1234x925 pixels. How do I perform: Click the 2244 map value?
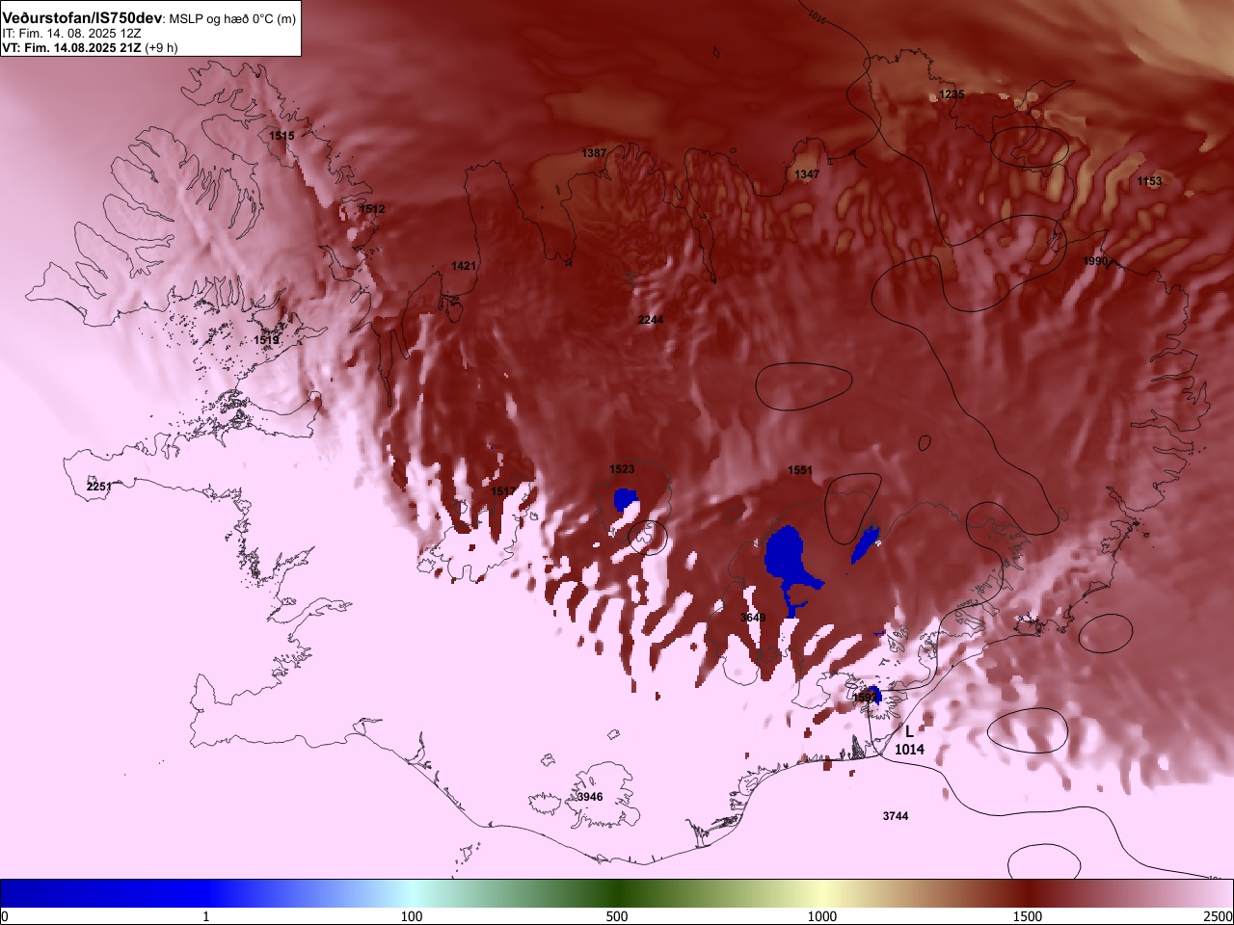coord(650,320)
